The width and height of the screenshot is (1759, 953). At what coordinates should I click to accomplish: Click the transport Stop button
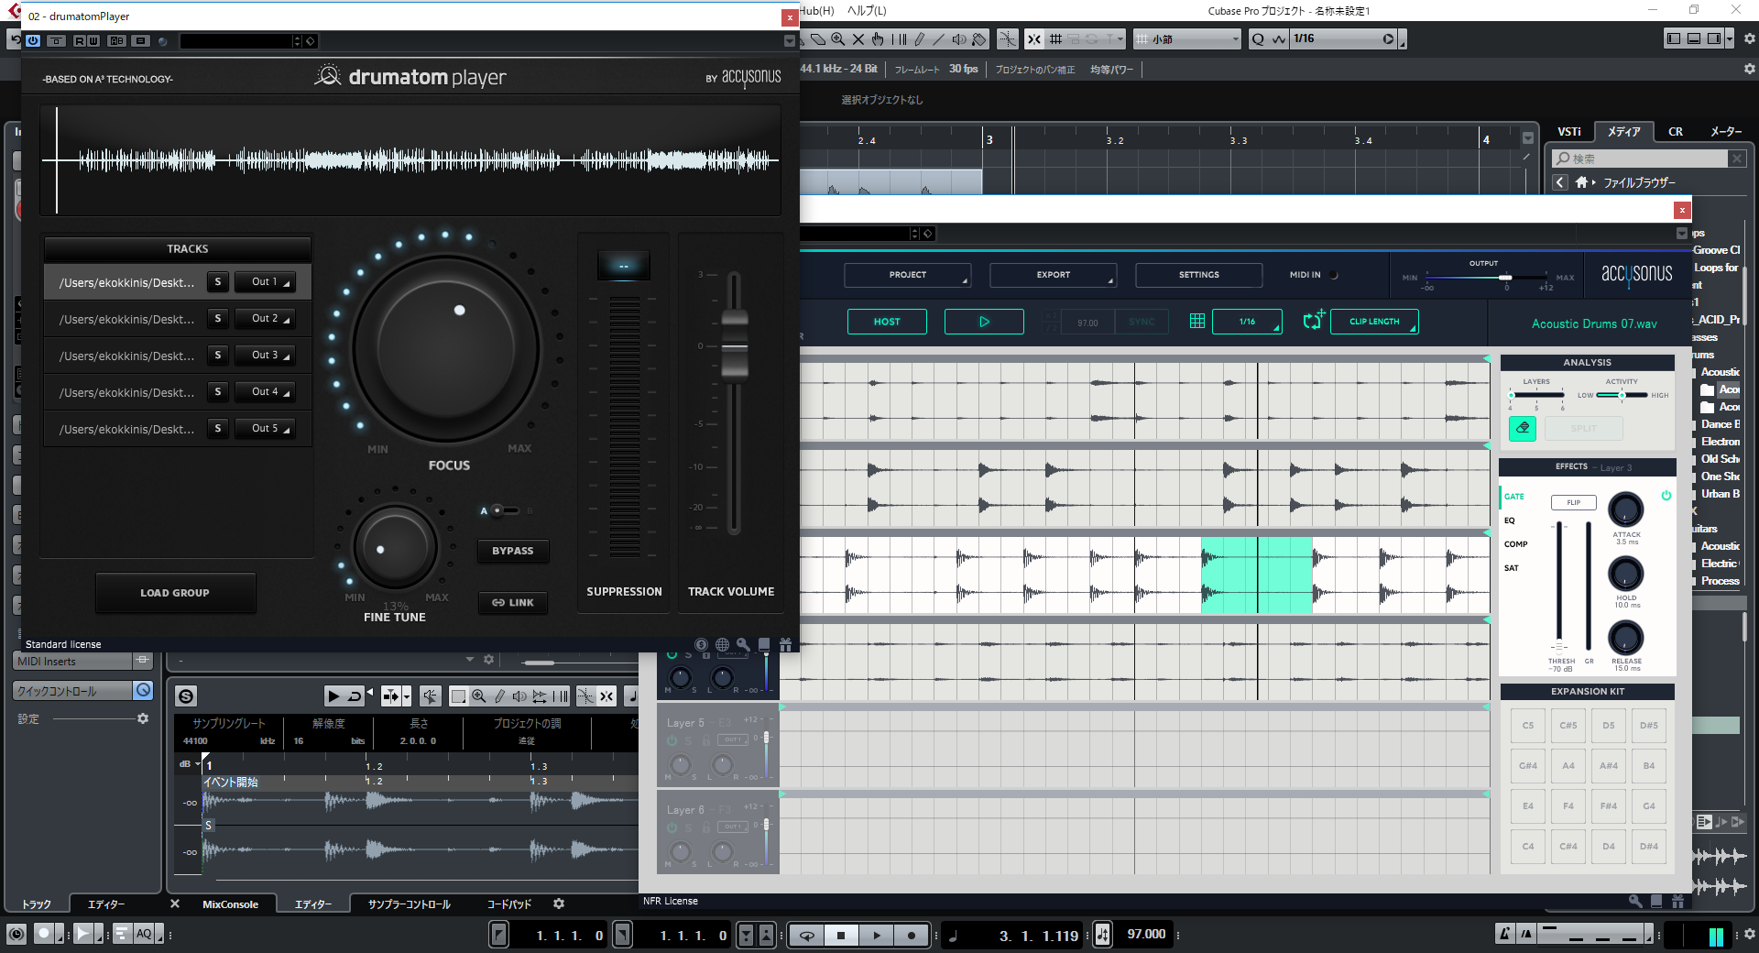coord(841,936)
